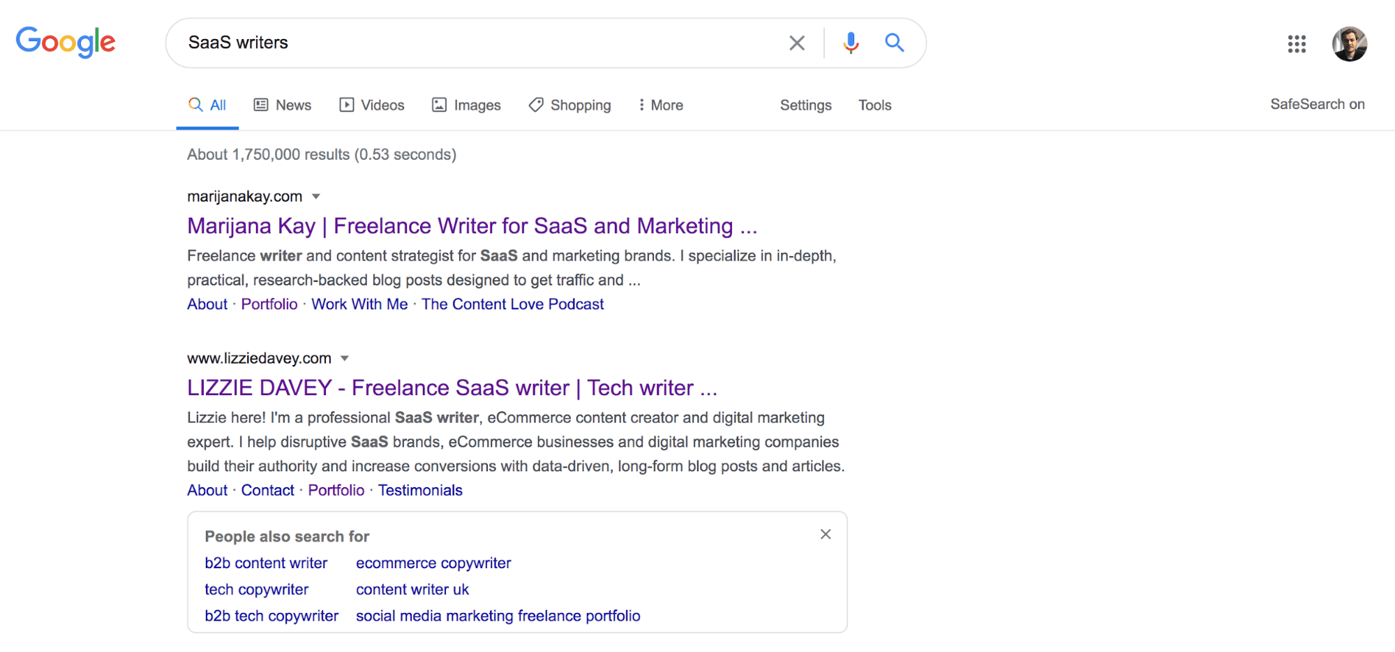Open Lizzie Davey's About sitelink
Screen dimensions: 1395x652
coord(207,491)
